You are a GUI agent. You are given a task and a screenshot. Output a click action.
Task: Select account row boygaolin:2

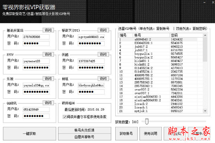point(160,57)
